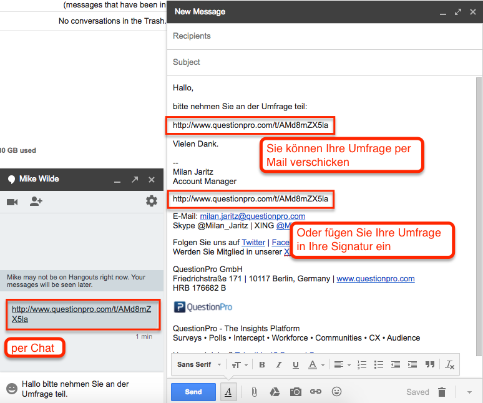The width and height of the screenshot is (483, 403).
Task: Click 'QuestionPro GmbH' in the signature
Action: point(208,269)
